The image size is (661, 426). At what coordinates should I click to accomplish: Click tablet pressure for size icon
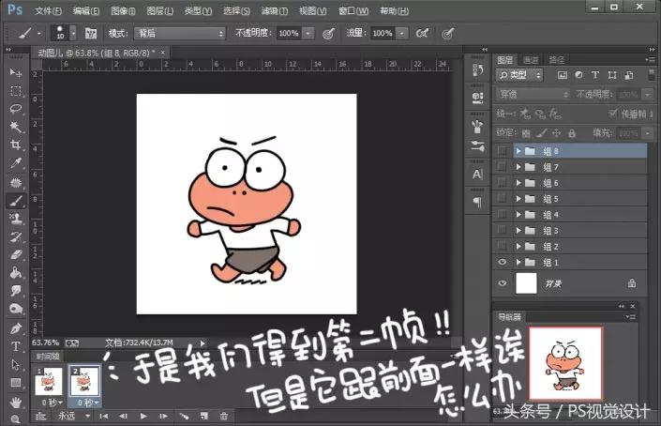[x=447, y=34]
